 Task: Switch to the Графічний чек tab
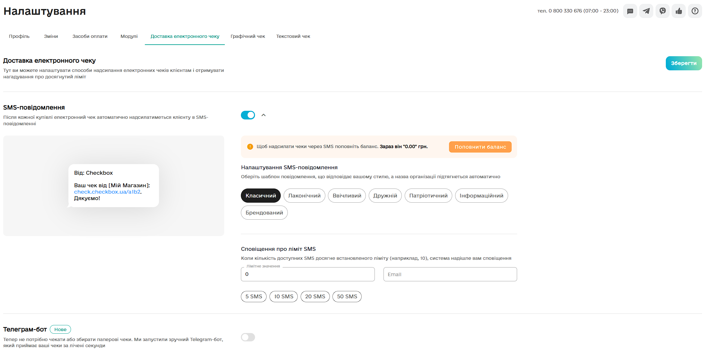click(248, 36)
